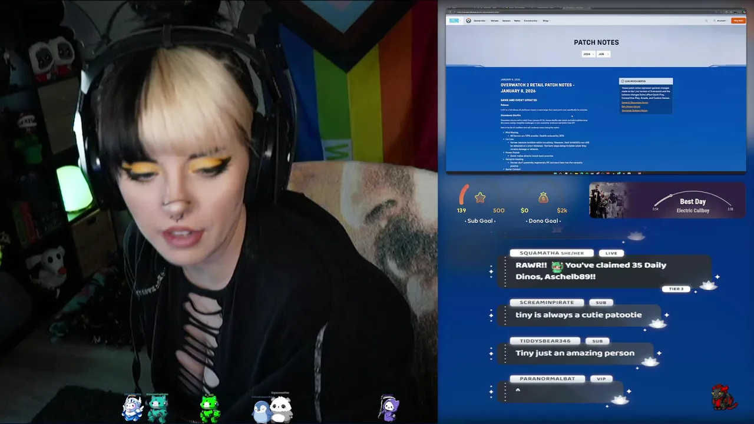The image size is (754, 424).
Task: Click the 'Power Punch' modifier bullet
Action: click(x=512, y=152)
